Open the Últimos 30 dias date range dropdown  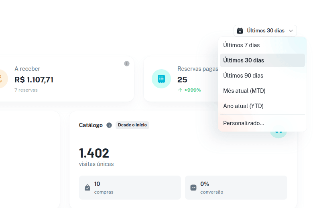[x=265, y=31]
